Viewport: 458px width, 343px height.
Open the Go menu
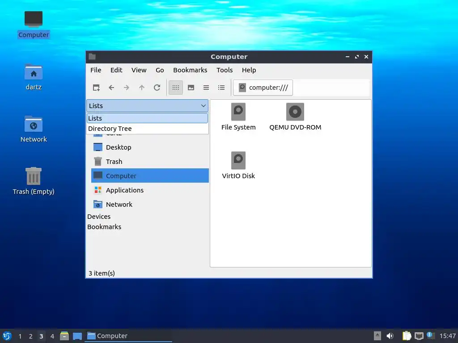tap(160, 70)
